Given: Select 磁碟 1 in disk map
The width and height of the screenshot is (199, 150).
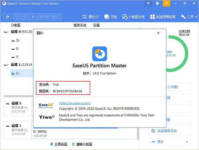Looking at the screenshot, I should tap(18, 130).
